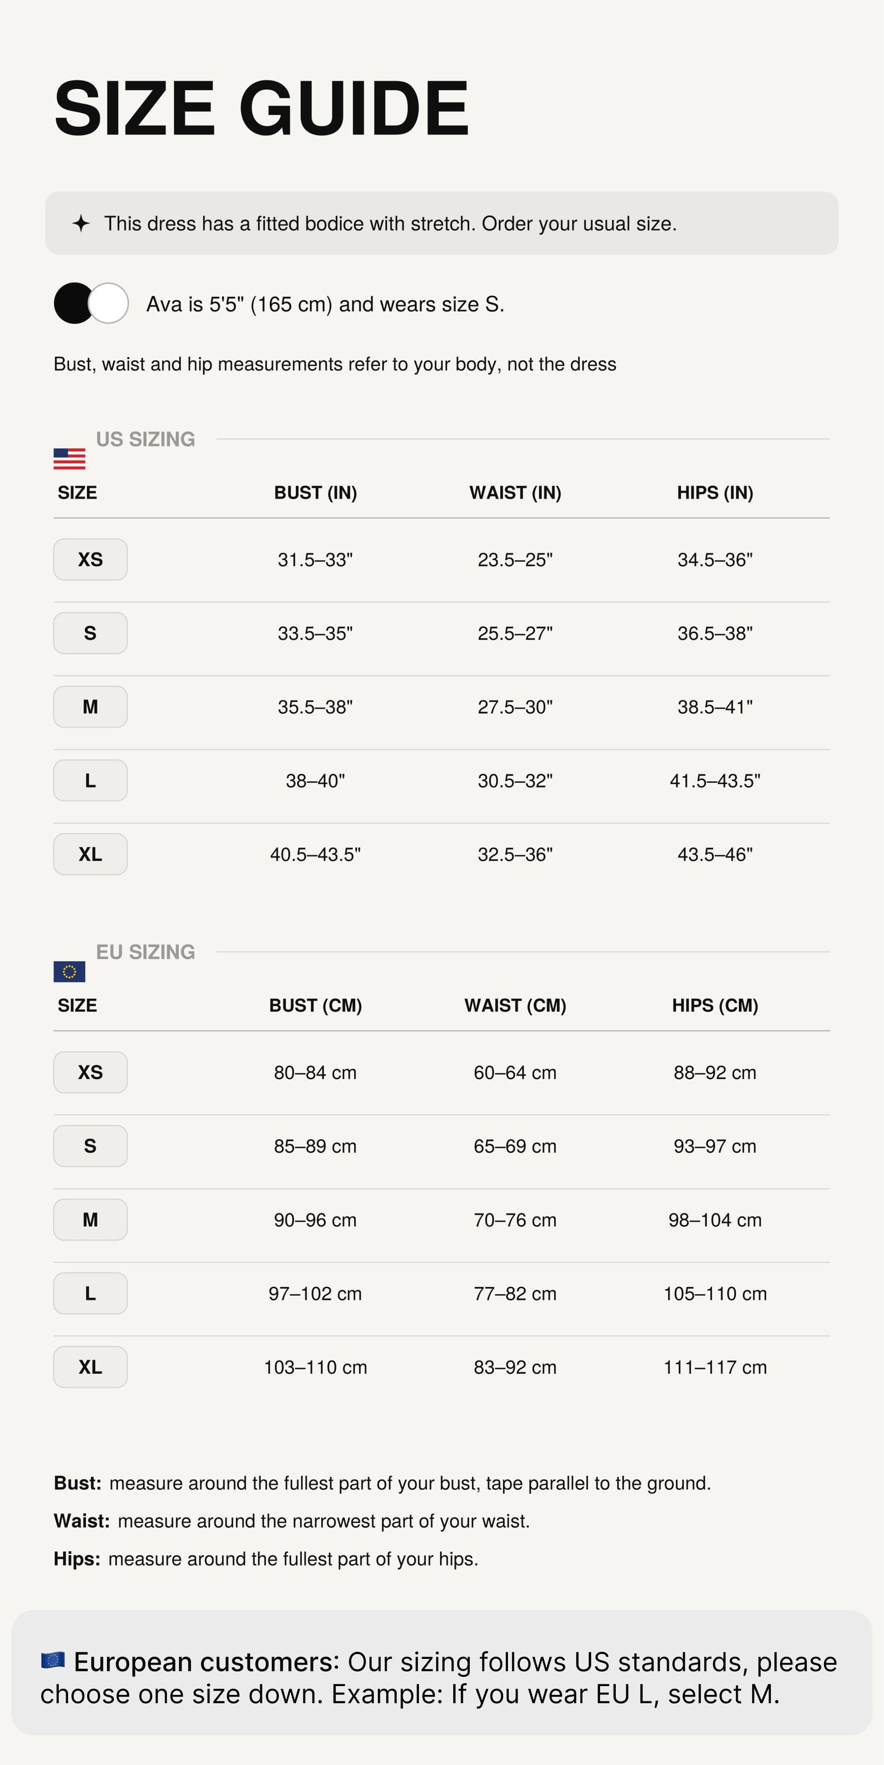Click the EU SIZING section heading

point(146,952)
